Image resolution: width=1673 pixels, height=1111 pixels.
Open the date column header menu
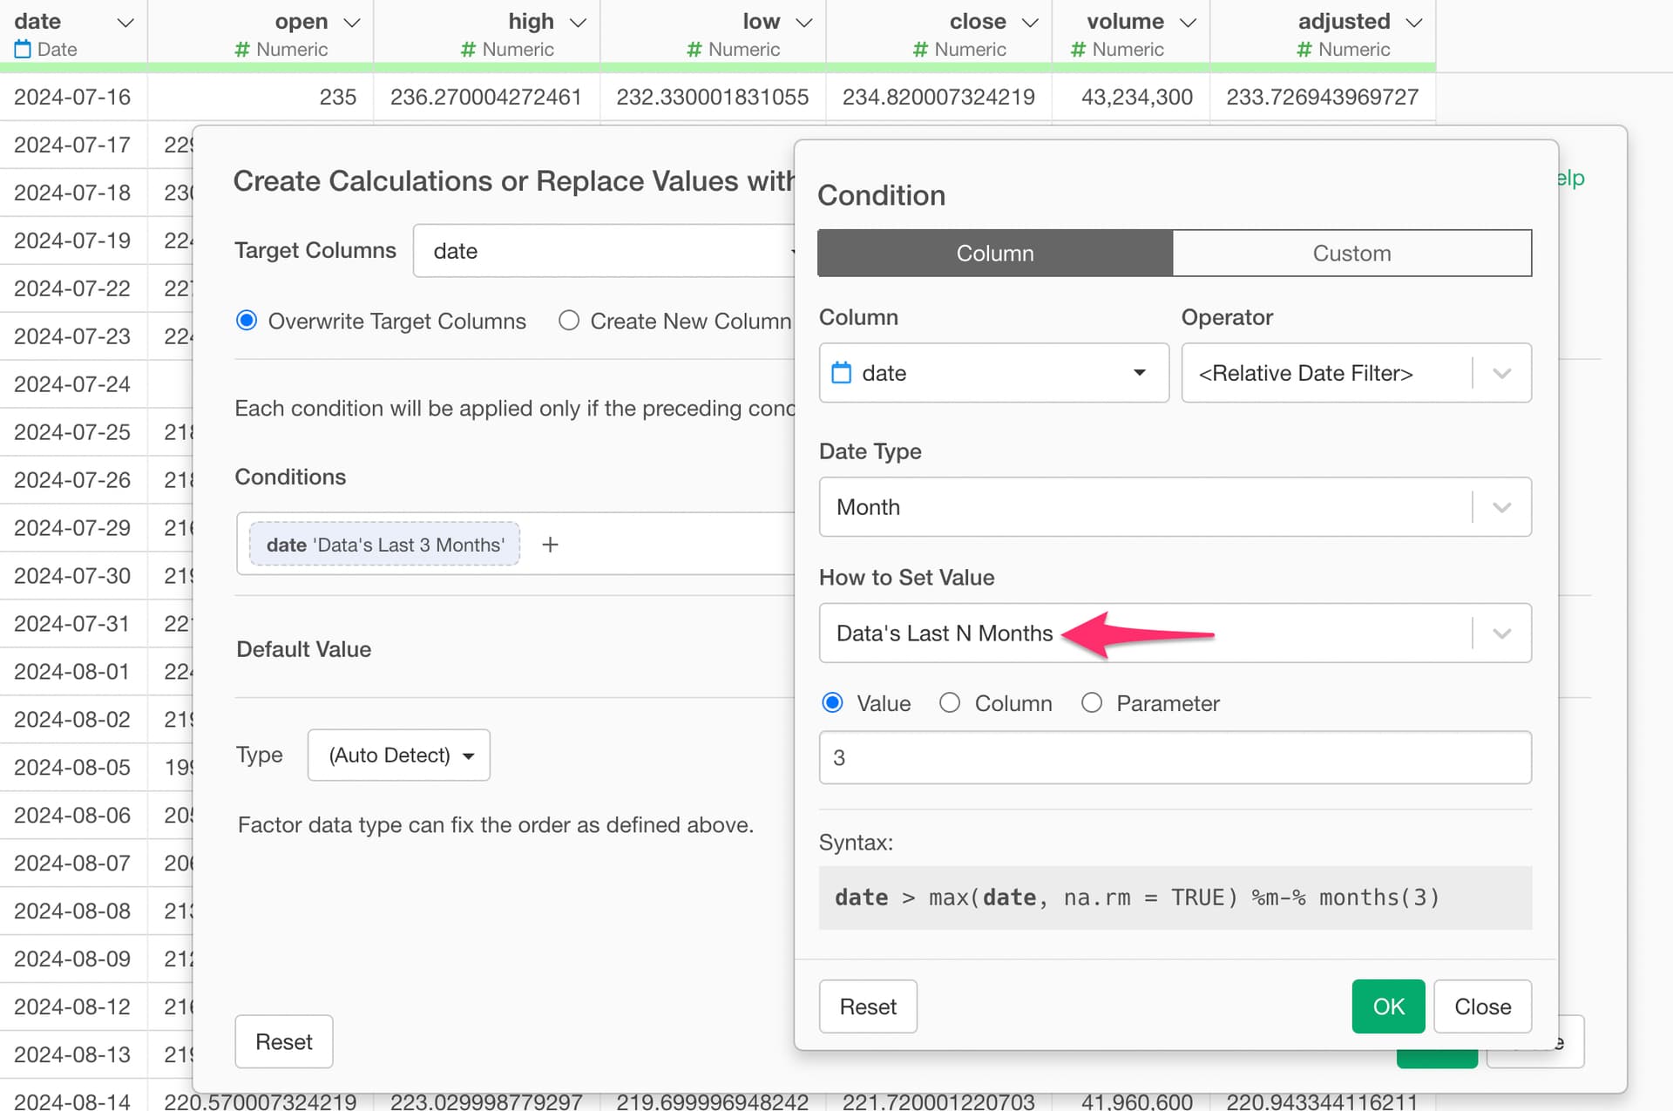click(x=125, y=23)
